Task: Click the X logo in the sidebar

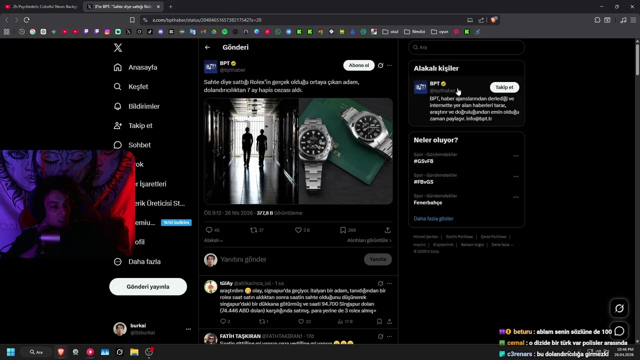Action: pyautogui.click(x=117, y=47)
